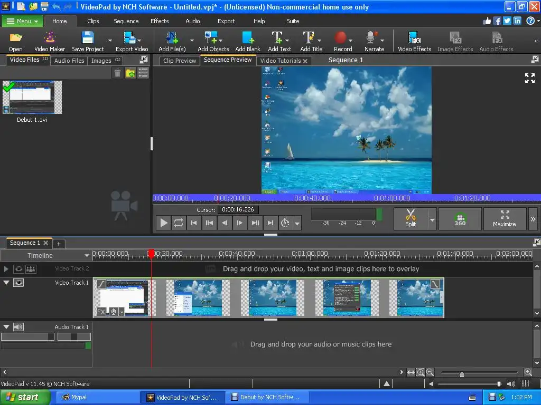Open the Split options dropdown arrow

432,219
